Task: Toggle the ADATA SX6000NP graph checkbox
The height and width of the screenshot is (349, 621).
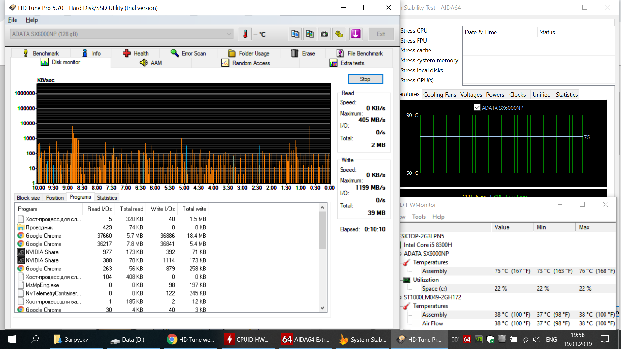Action: click(x=477, y=108)
